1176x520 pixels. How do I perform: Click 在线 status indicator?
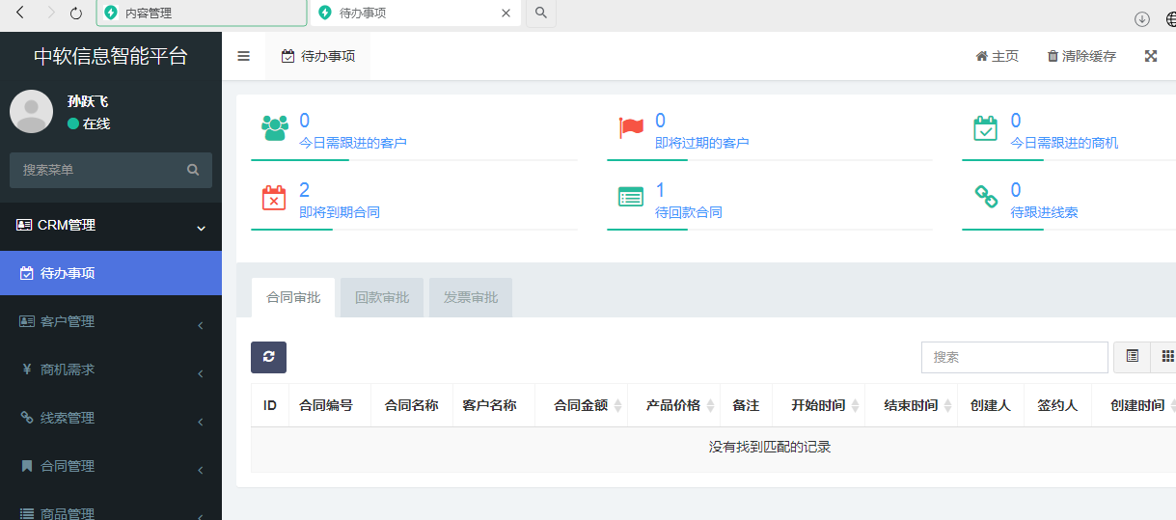pos(89,123)
